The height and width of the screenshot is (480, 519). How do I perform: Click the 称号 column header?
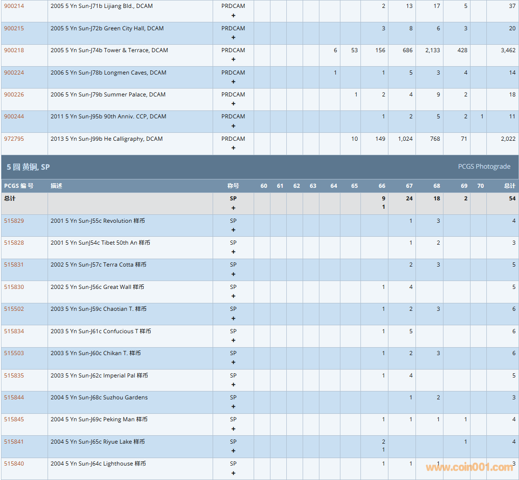[x=233, y=186]
